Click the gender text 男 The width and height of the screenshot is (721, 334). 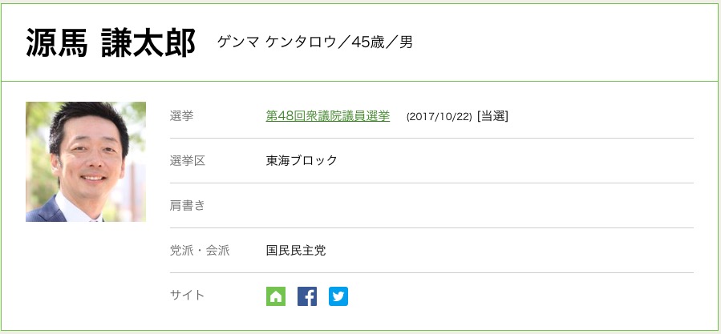pyautogui.click(x=406, y=42)
